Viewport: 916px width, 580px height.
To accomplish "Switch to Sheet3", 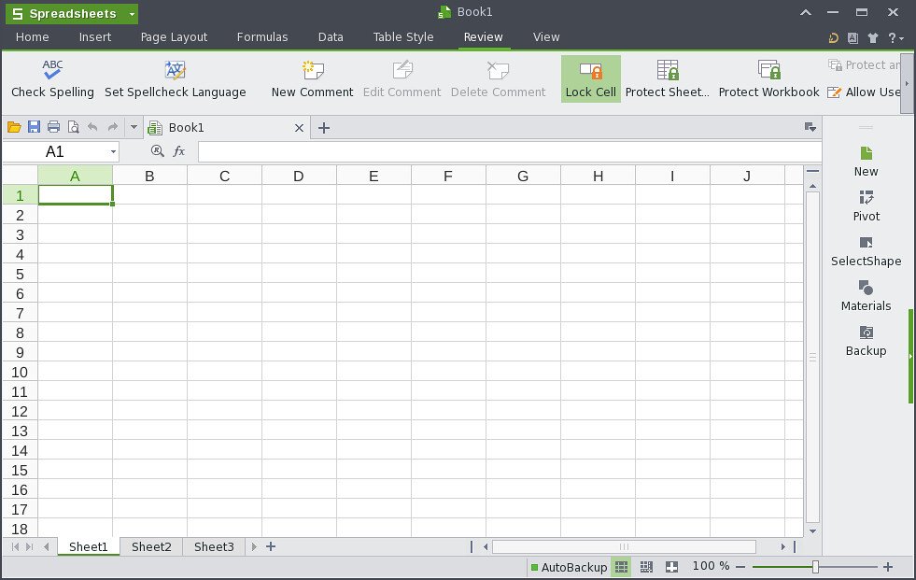I will click(214, 546).
